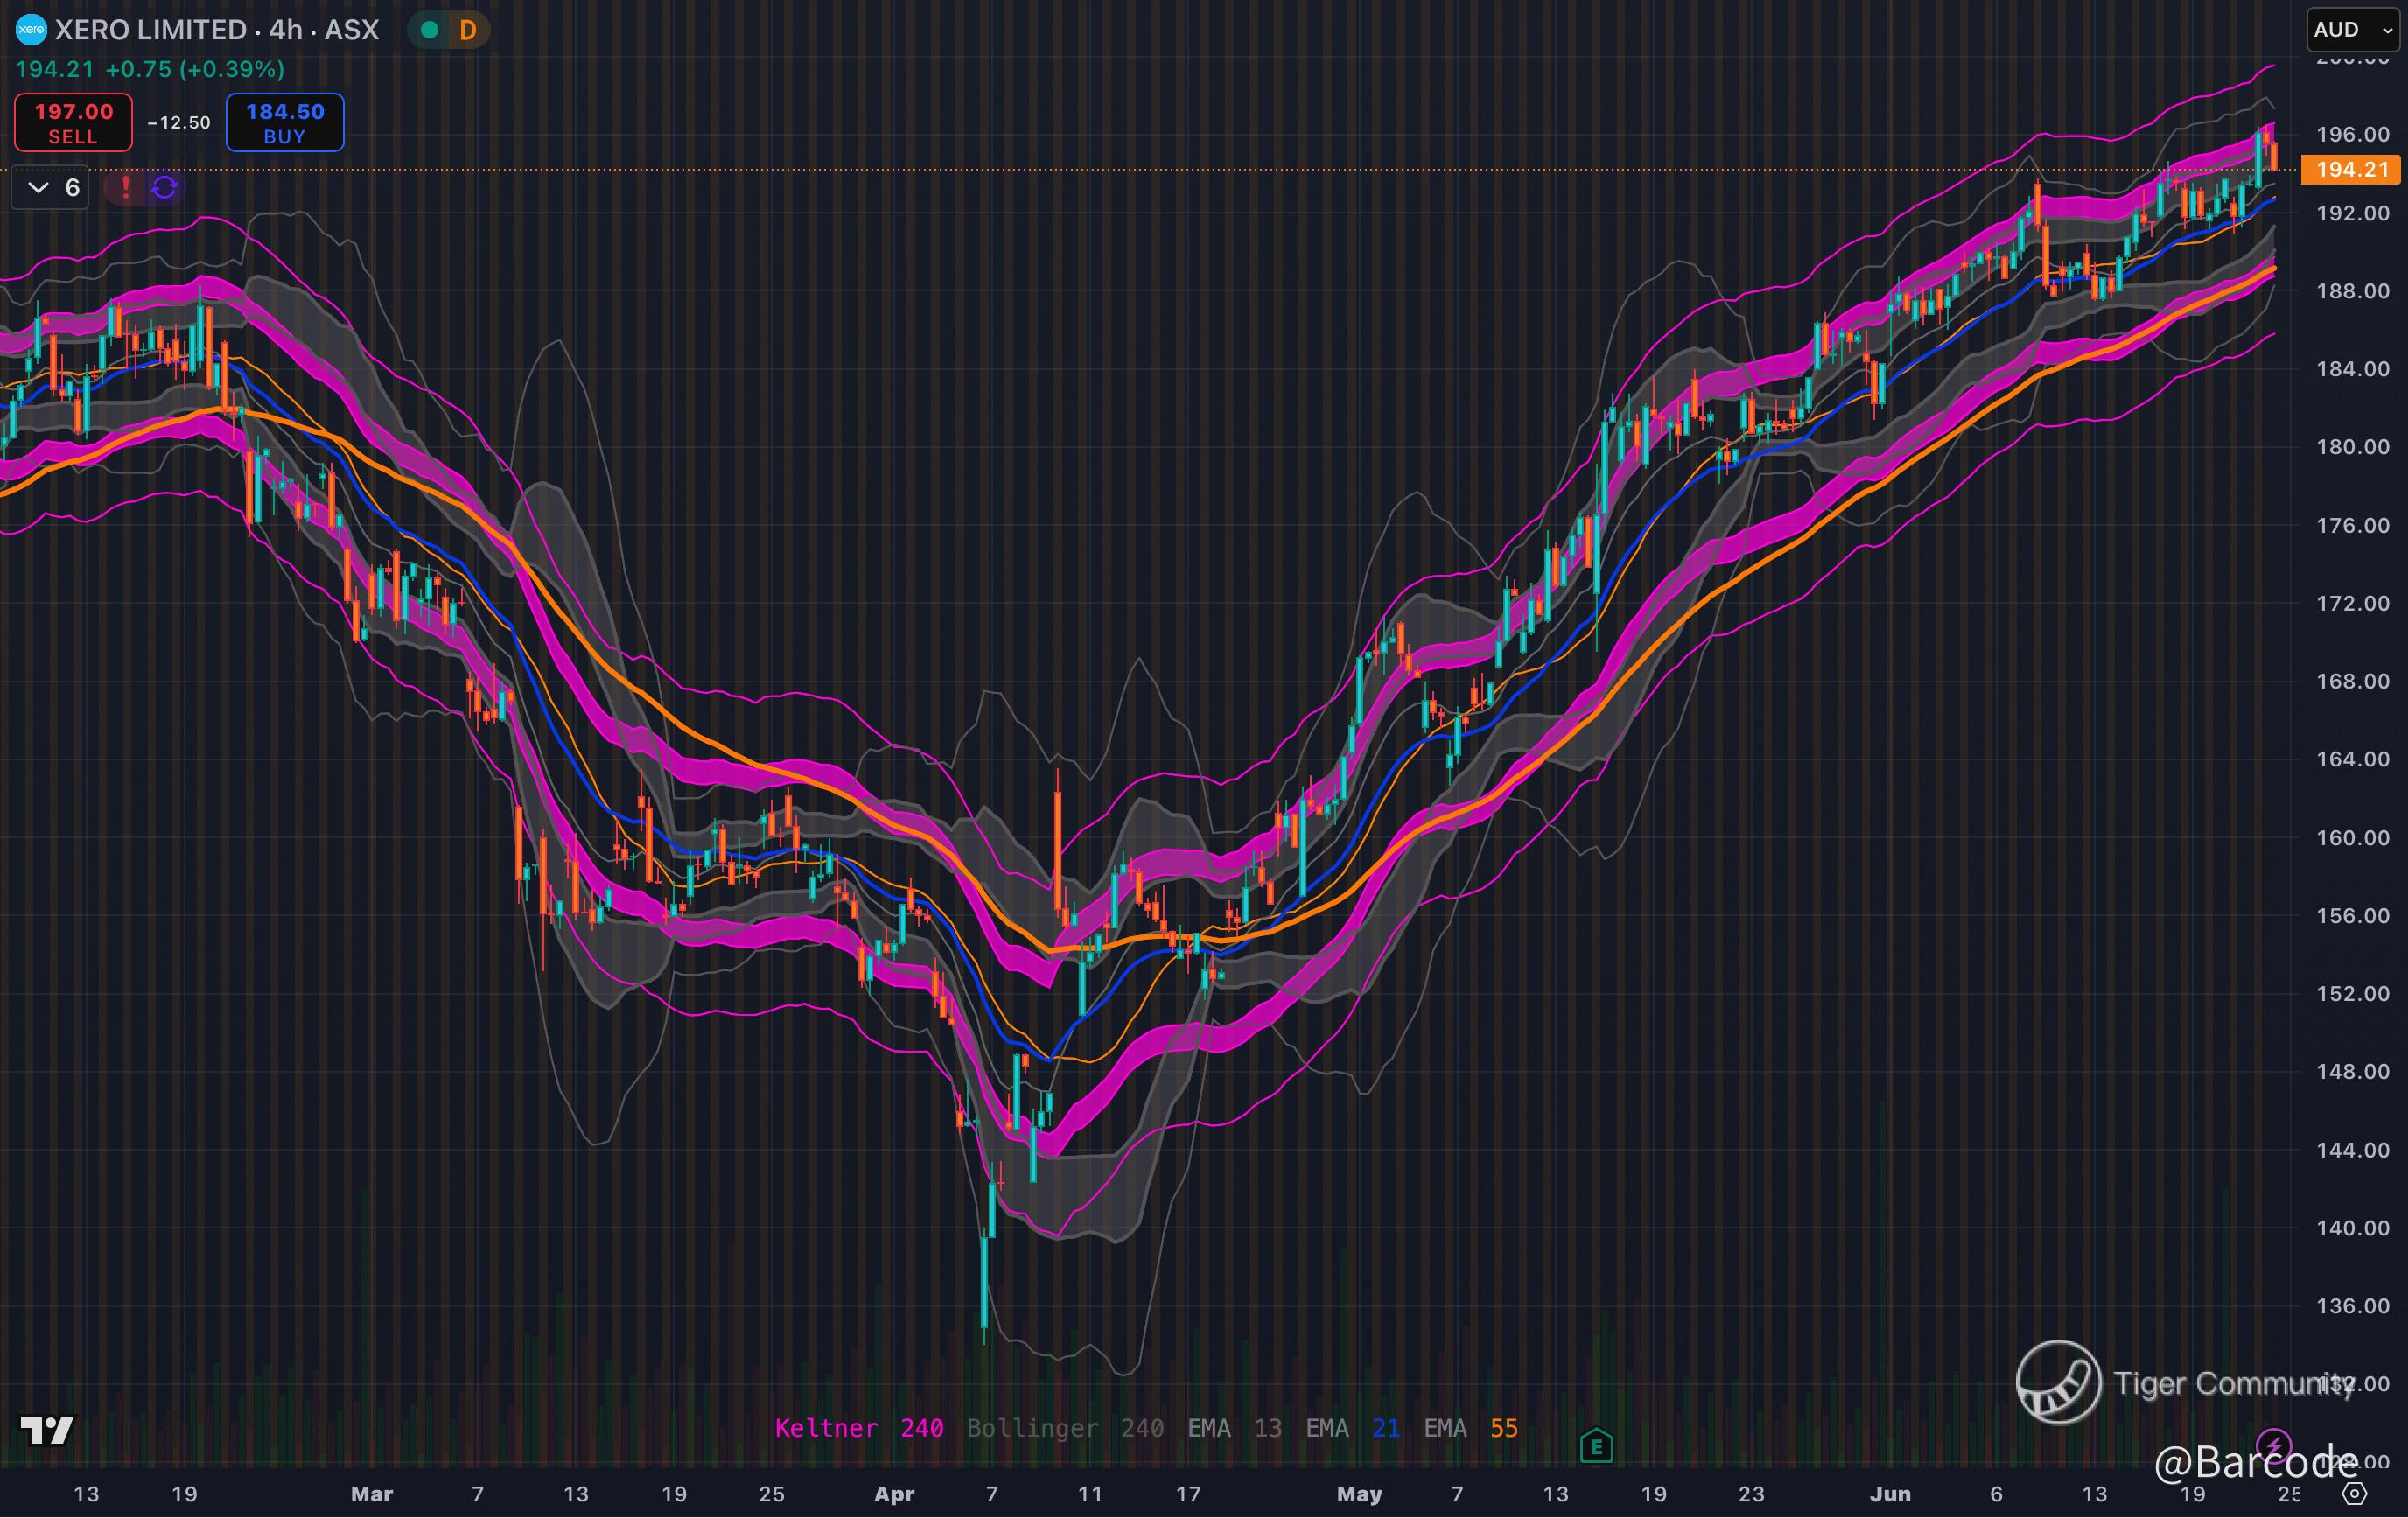
Task: Click the Xero company logo icon
Action: click(31, 30)
